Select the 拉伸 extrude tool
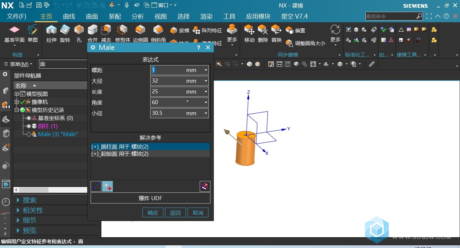Viewport: 460px width, 248px height. click(52, 34)
